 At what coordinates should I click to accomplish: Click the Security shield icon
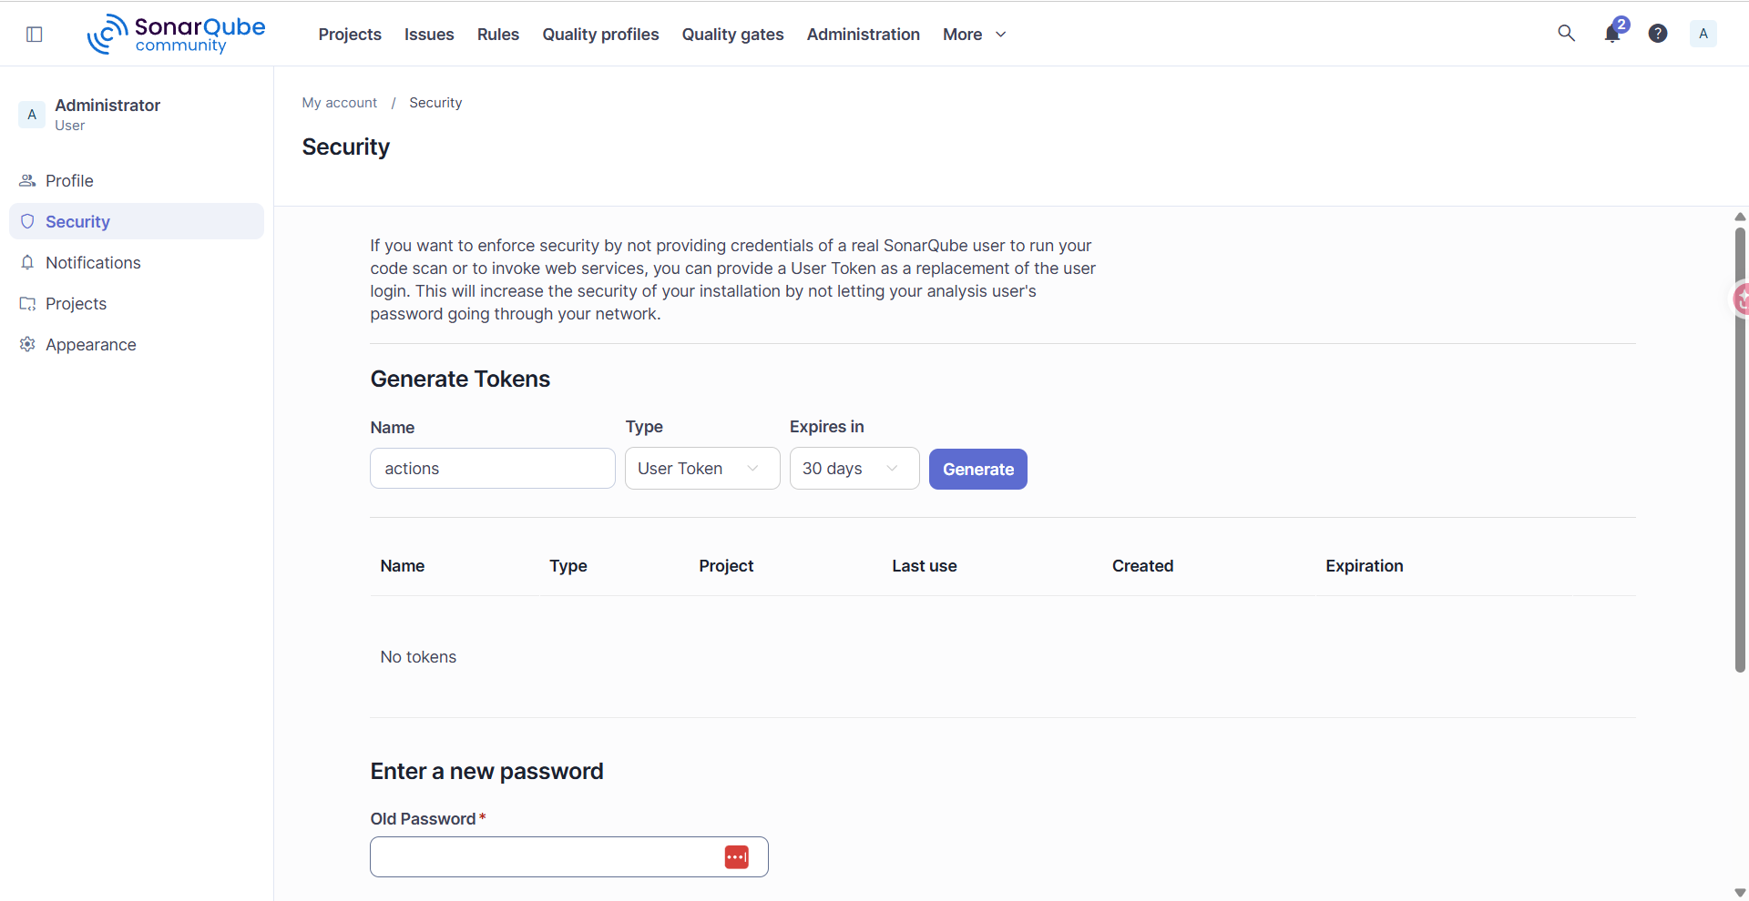coord(27,221)
